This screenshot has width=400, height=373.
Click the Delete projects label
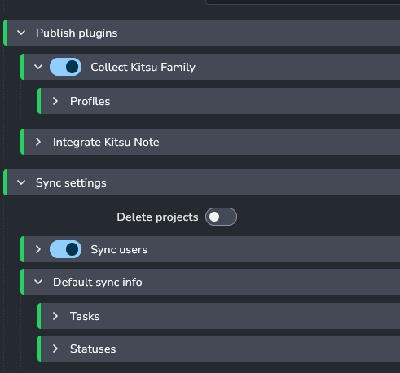(x=157, y=217)
